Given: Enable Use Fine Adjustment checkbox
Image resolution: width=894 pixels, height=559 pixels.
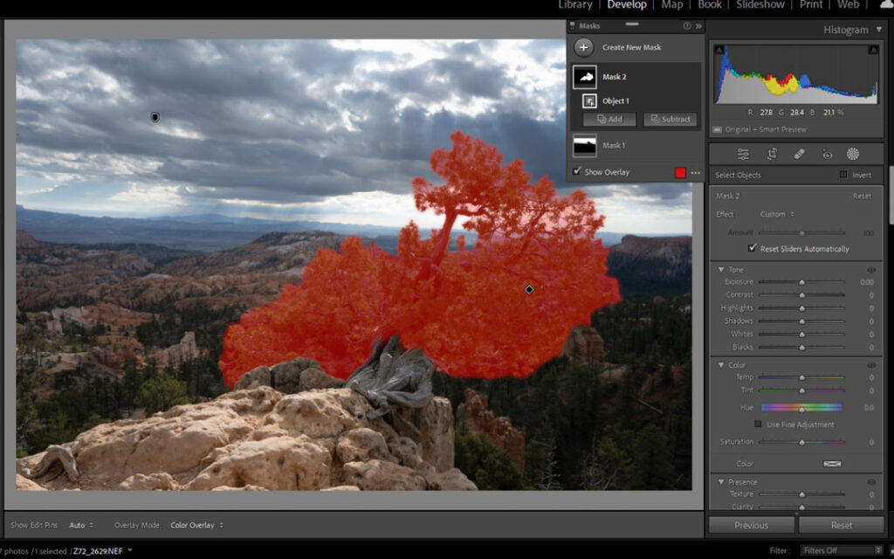Looking at the screenshot, I should (758, 424).
